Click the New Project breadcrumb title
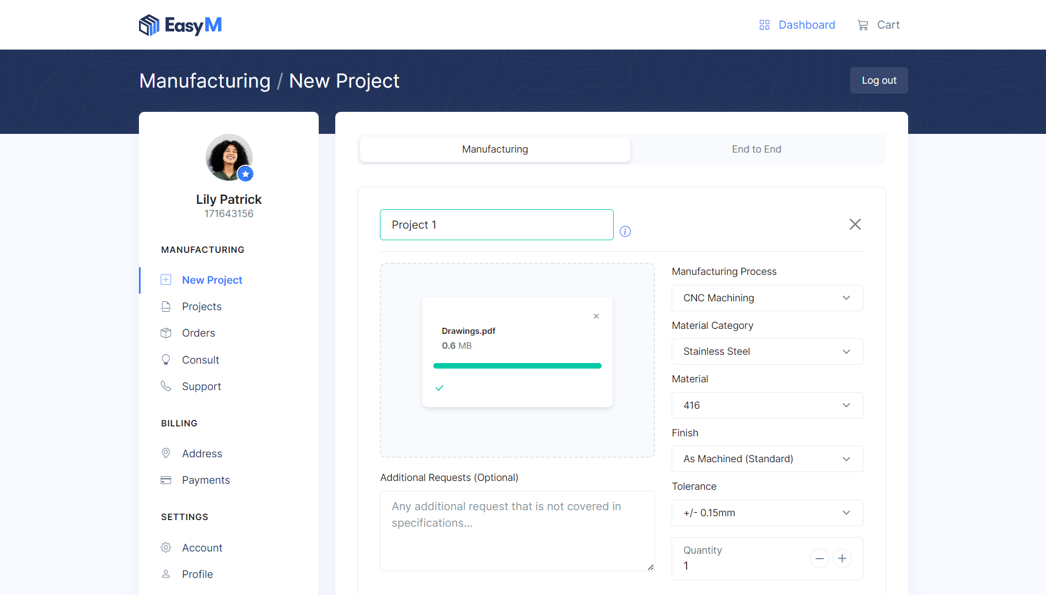The width and height of the screenshot is (1046, 595). click(x=344, y=81)
